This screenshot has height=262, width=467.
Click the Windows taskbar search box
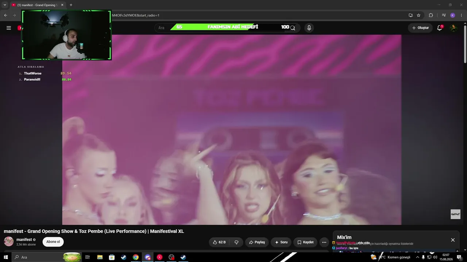point(47,257)
